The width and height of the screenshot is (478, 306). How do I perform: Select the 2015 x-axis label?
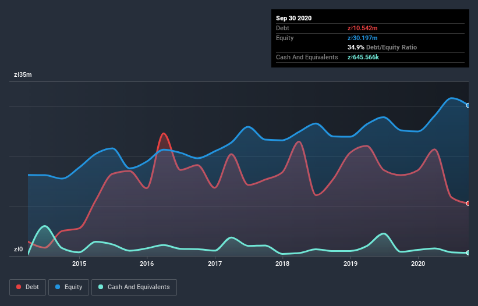(x=79, y=264)
